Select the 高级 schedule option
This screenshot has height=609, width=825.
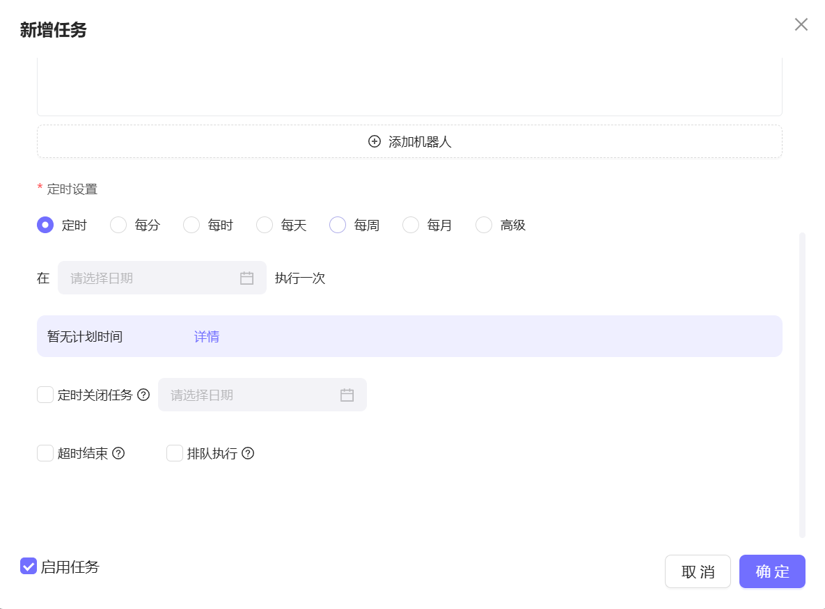coord(483,225)
